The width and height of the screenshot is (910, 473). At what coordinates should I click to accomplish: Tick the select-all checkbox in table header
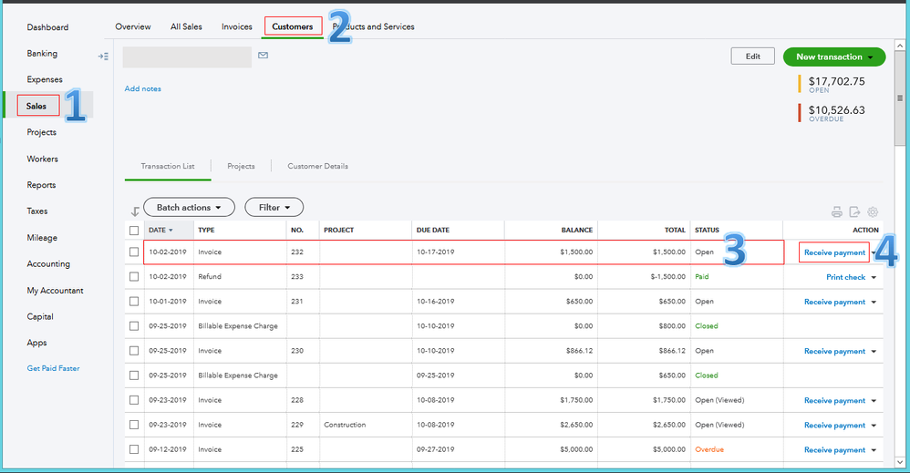coord(134,231)
